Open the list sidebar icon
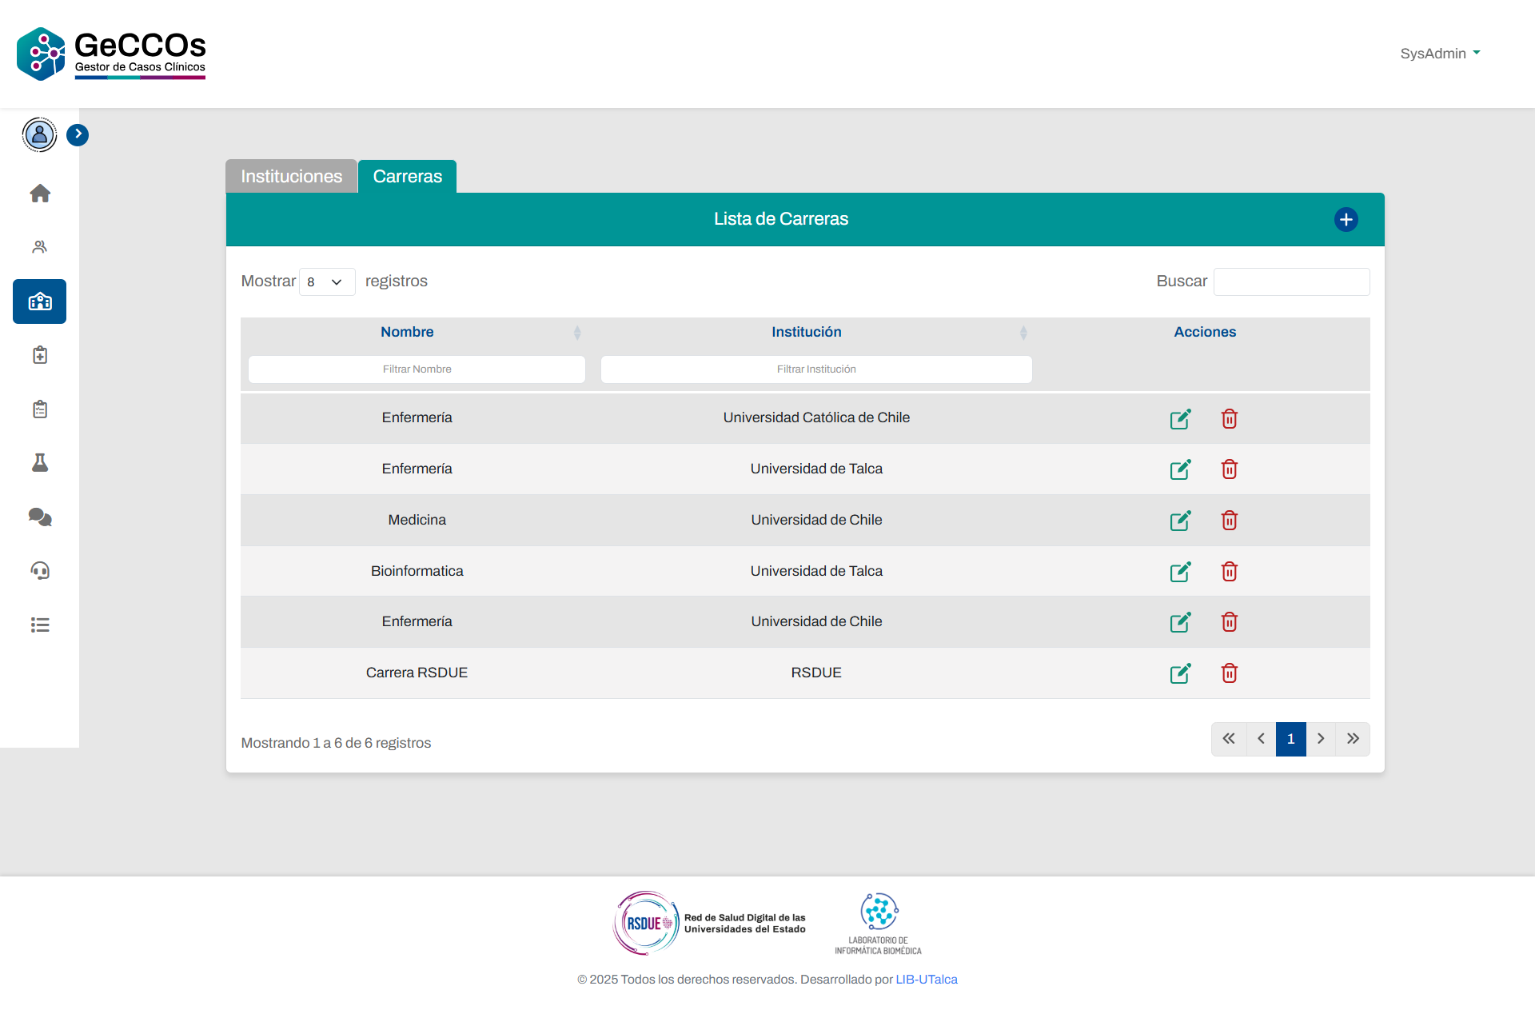1535x1018 pixels. pos(40,625)
